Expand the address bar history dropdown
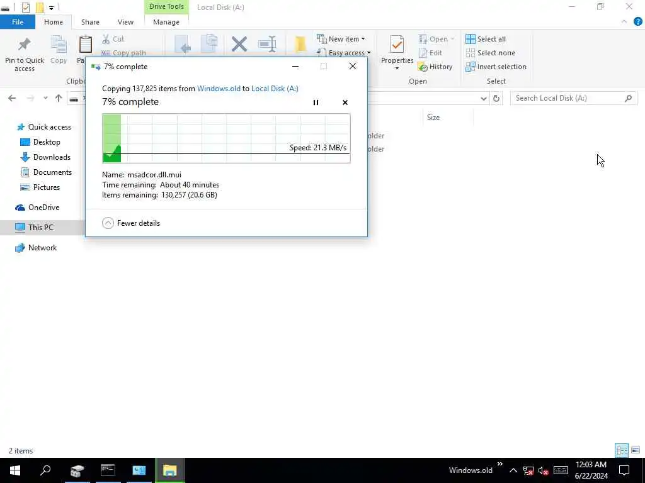Viewport: 645px width, 483px height. pos(484,99)
